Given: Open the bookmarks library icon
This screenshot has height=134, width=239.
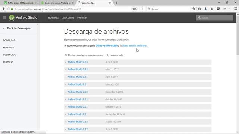Looking at the screenshot, I should pos(199,9).
